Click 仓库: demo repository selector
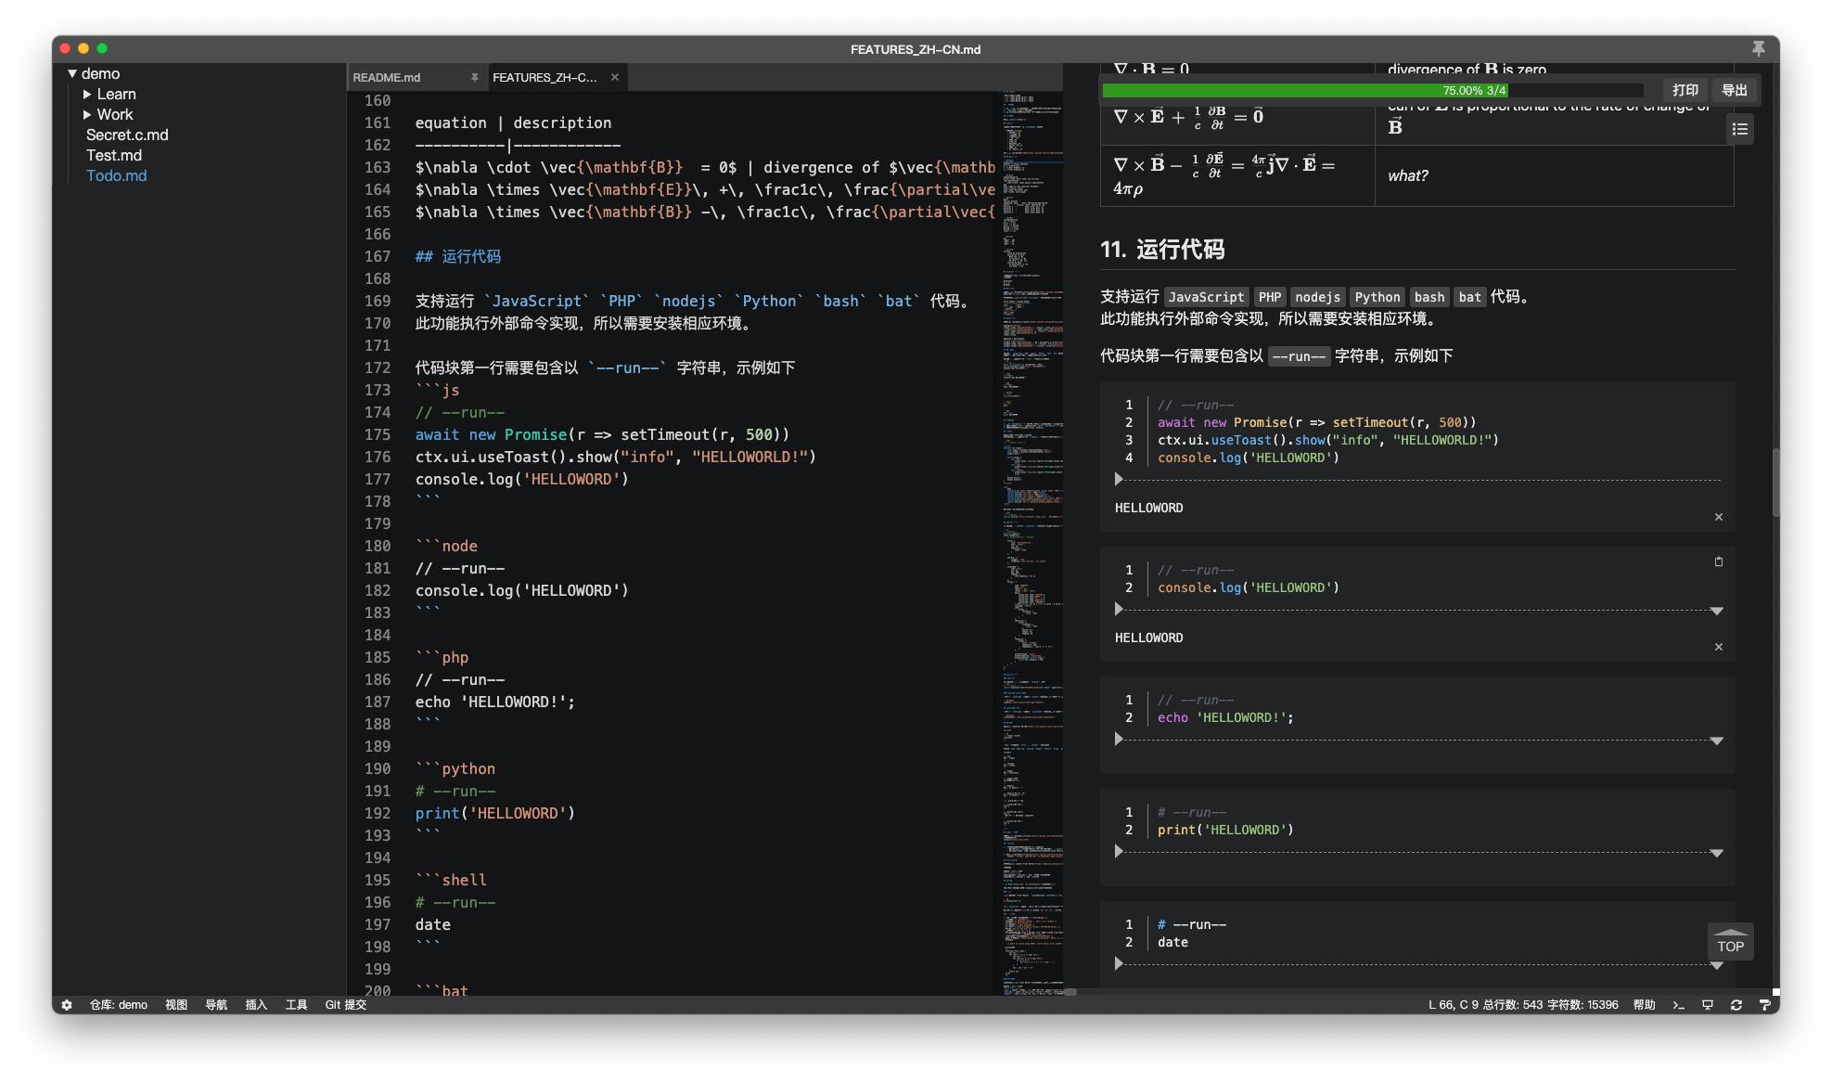Screen dimensions: 1832x1083 pos(118,1004)
